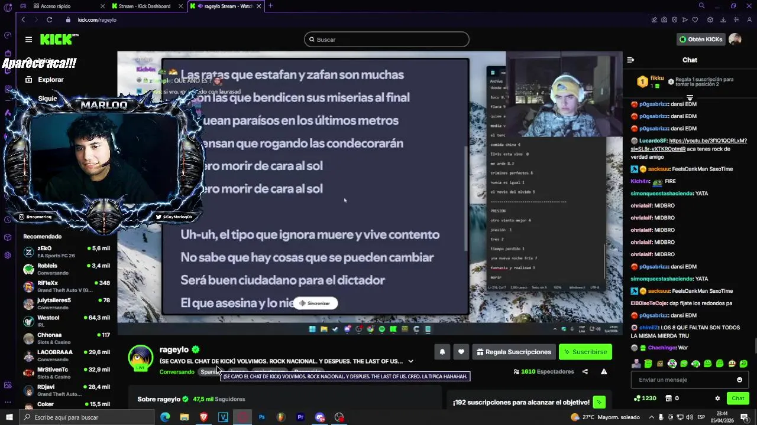Send message with green Chat button
Viewport: 757px width, 425px height.
[x=737, y=398]
